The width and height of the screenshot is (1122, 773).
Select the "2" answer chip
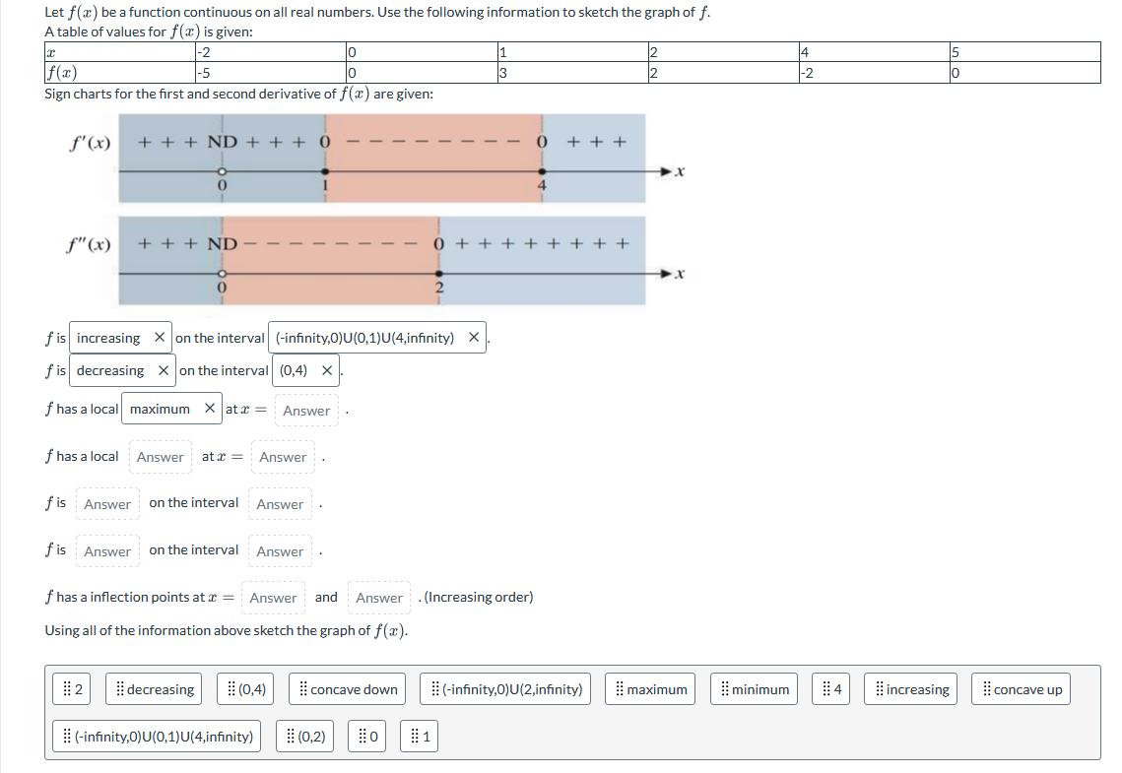point(73,688)
